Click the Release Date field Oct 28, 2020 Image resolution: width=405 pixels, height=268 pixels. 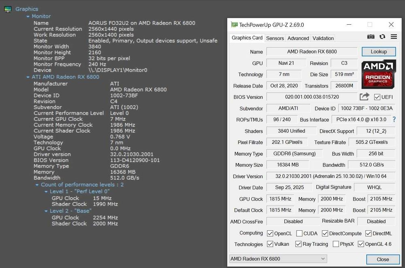284,86
